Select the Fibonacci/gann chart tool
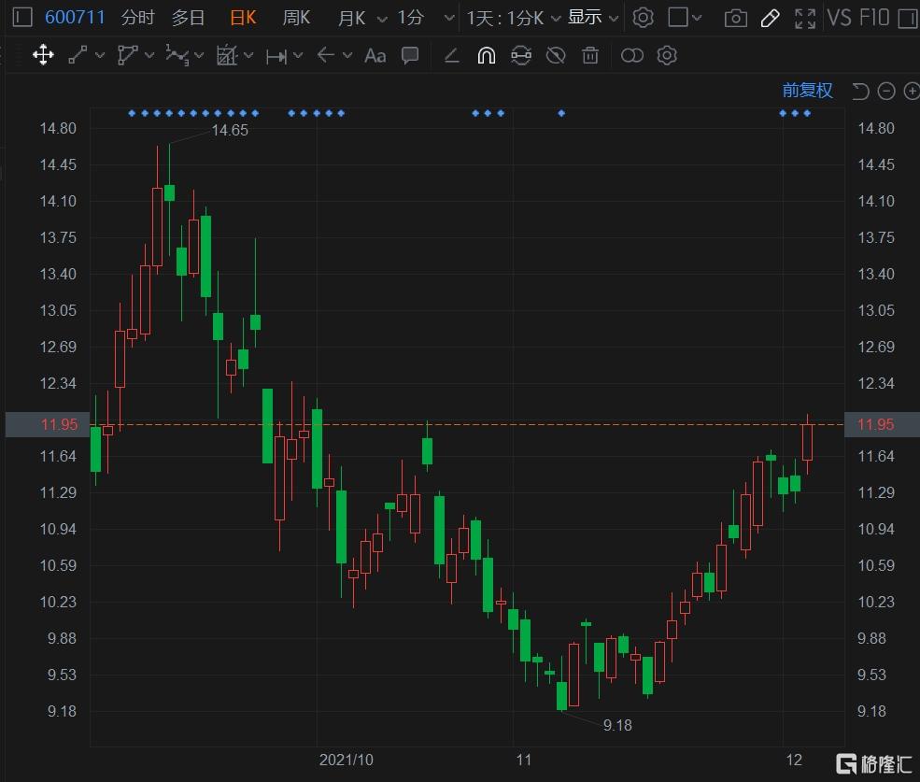920x782 pixels. click(226, 55)
